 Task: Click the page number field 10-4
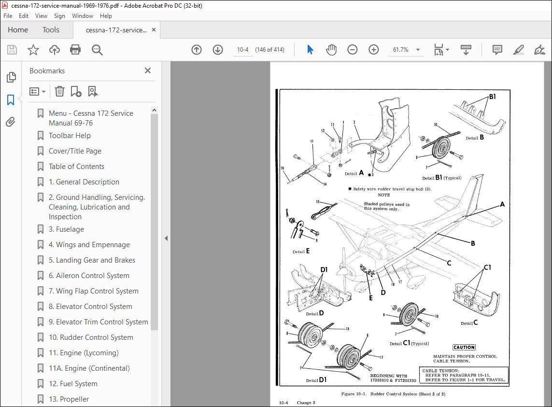point(243,50)
